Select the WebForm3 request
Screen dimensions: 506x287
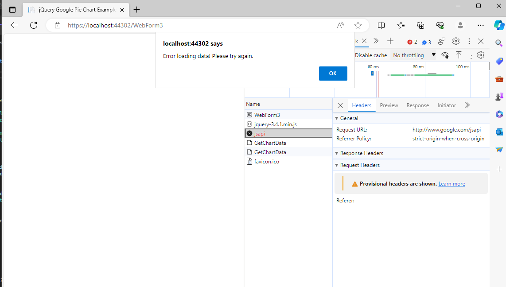point(288,115)
